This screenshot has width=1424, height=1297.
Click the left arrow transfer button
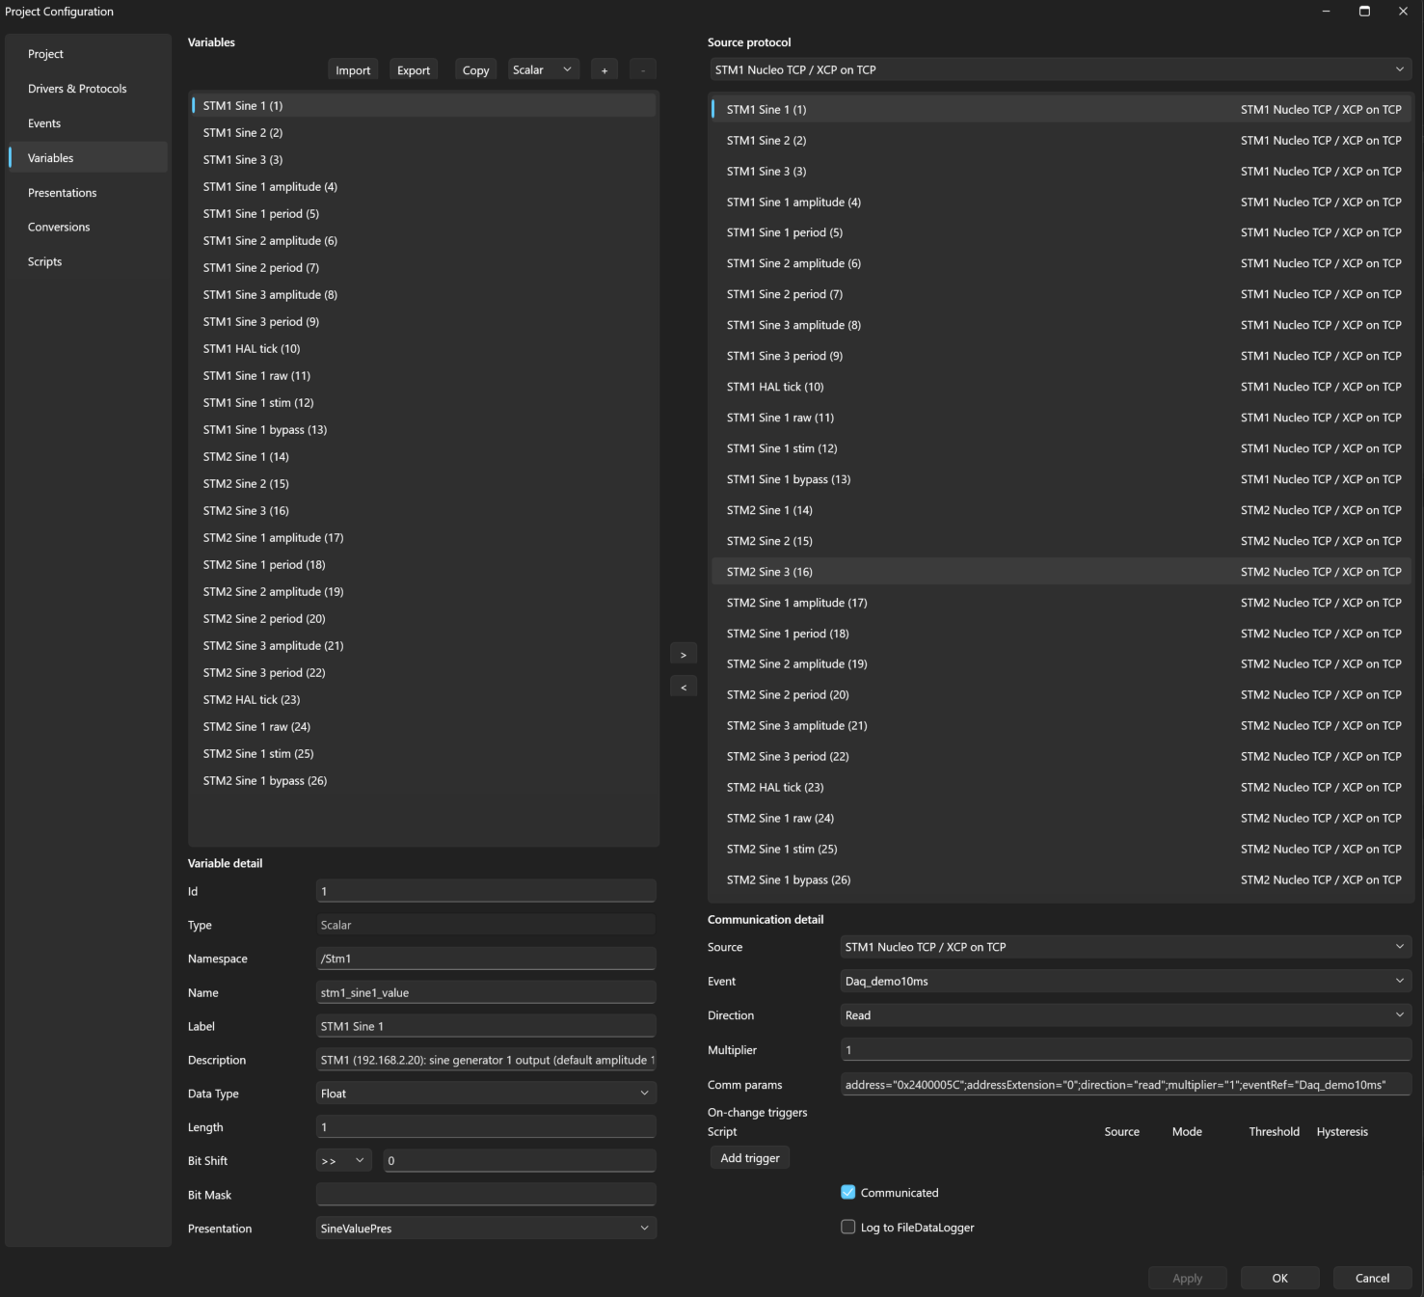coord(684,688)
